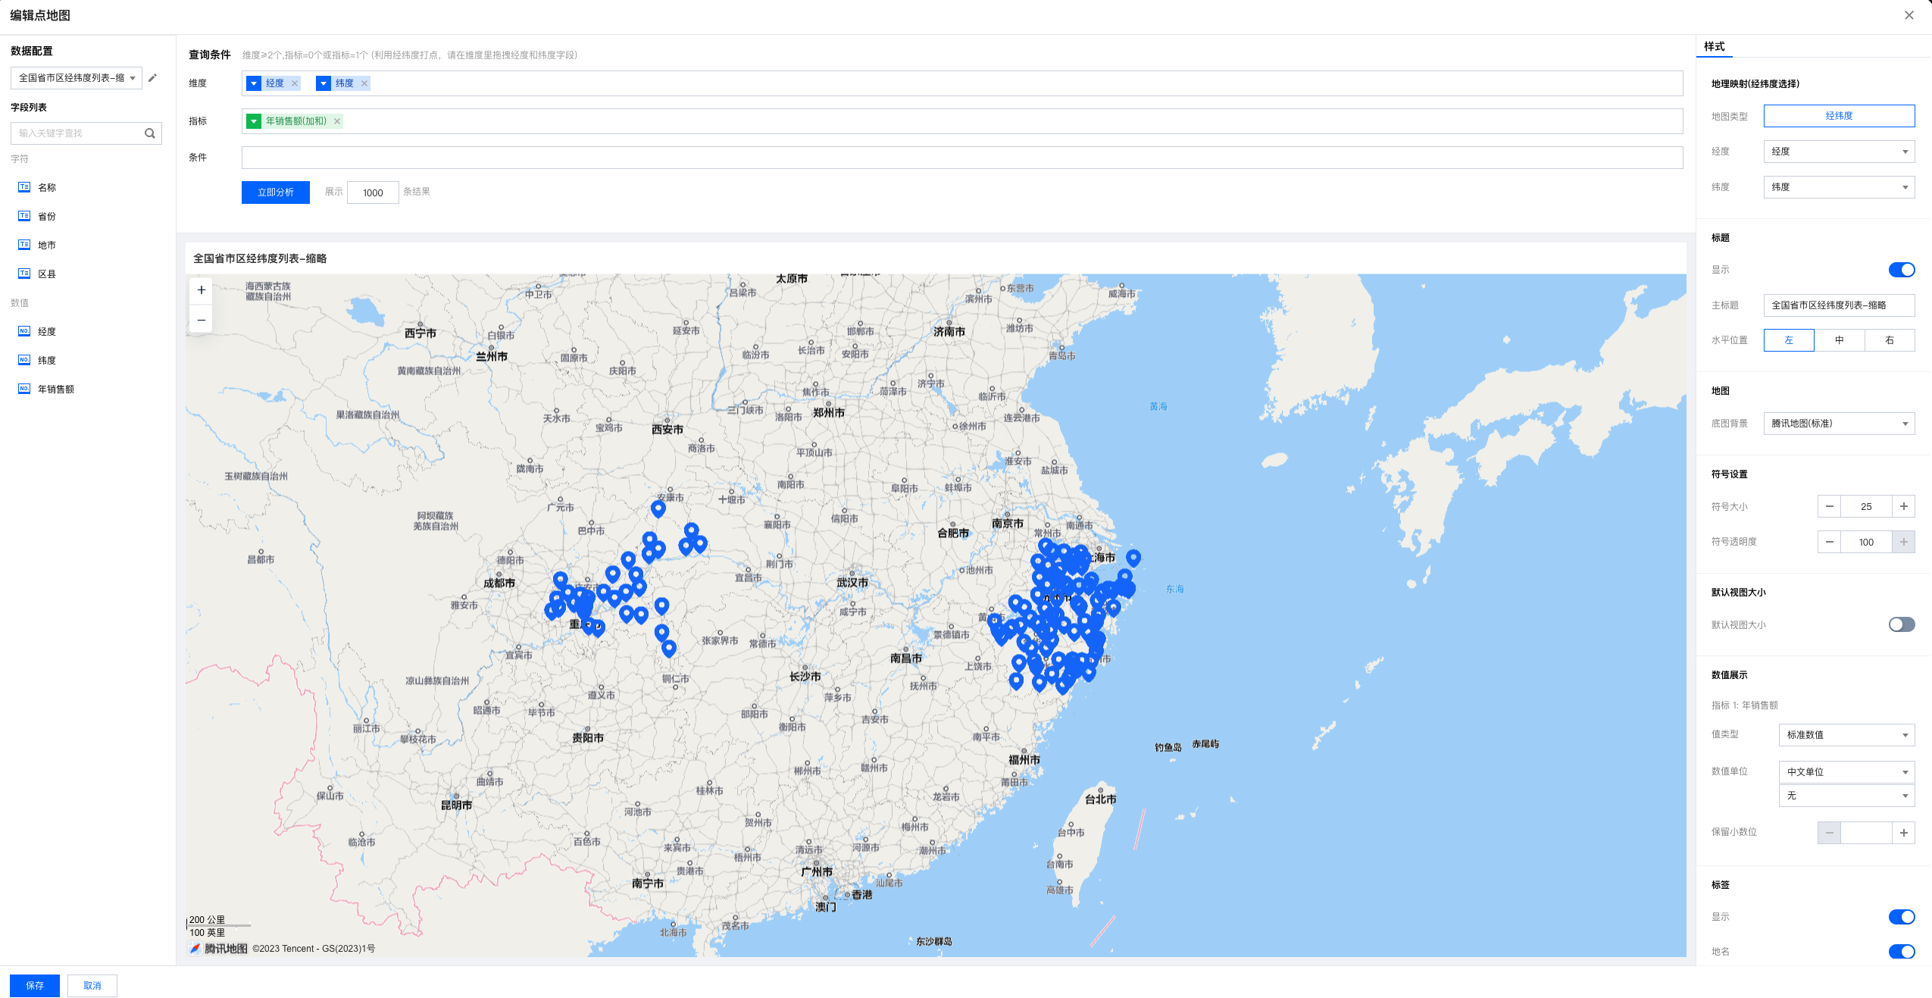Click the edit pencil icon beside dataset selector

coord(152,78)
